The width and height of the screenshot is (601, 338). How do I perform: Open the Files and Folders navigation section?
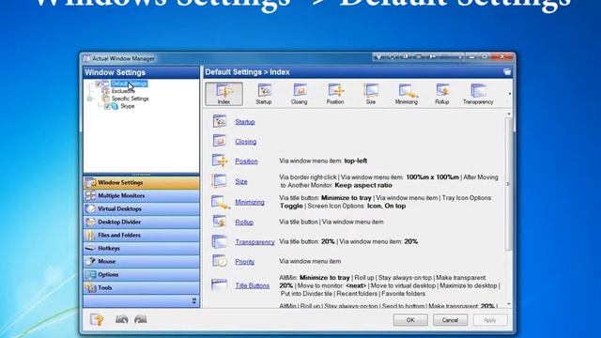point(141,235)
